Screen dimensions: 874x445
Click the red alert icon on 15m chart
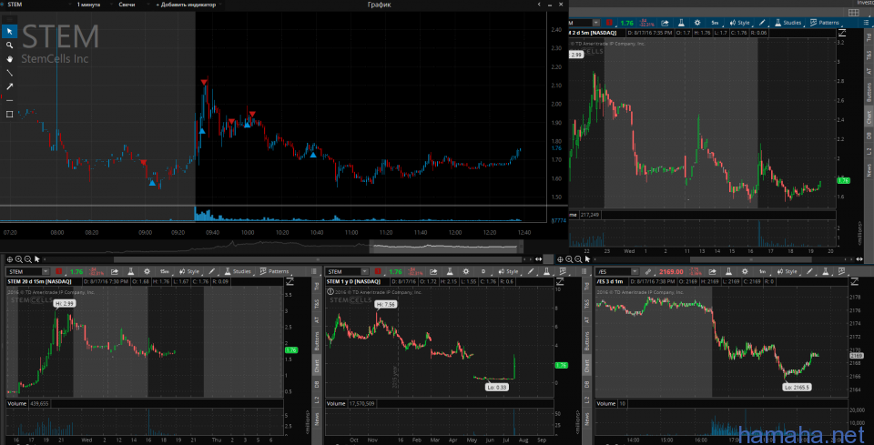tap(58, 272)
